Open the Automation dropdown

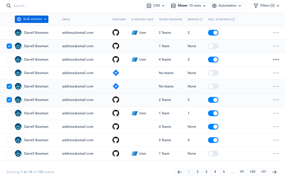(x=227, y=6)
